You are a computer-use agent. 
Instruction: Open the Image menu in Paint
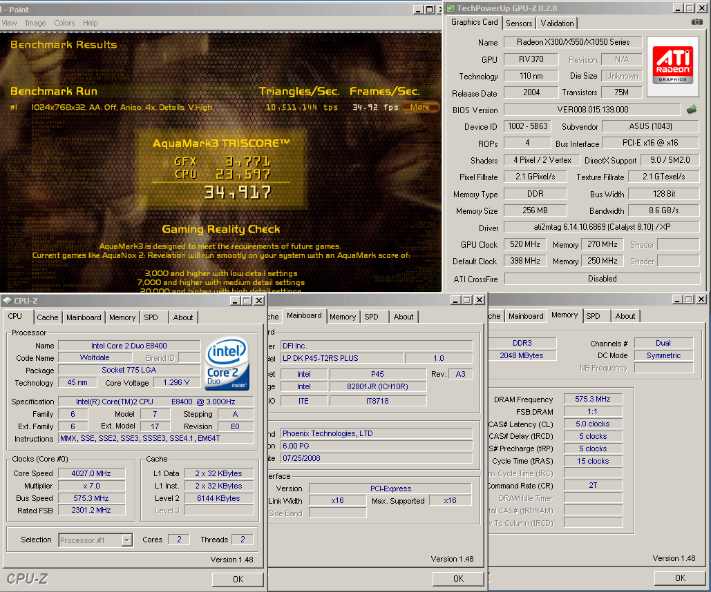click(35, 23)
